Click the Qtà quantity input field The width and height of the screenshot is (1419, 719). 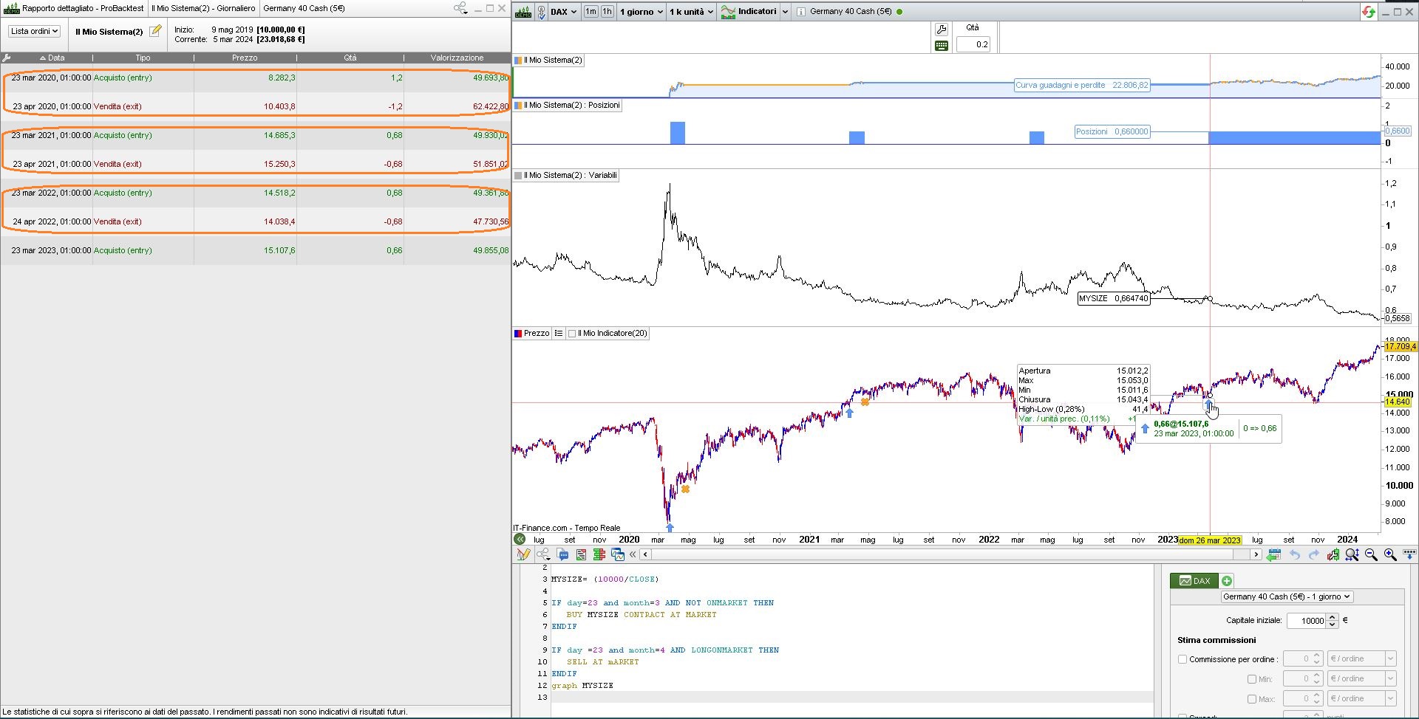click(x=973, y=44)
